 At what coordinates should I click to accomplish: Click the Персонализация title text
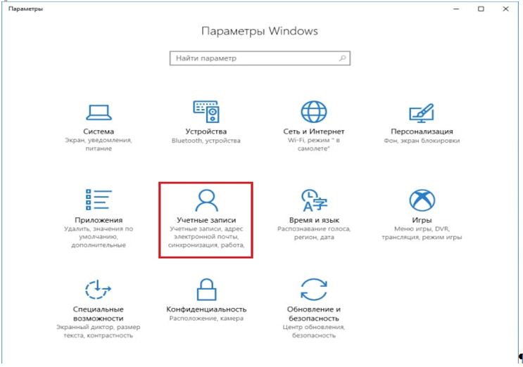click(422, 131)
